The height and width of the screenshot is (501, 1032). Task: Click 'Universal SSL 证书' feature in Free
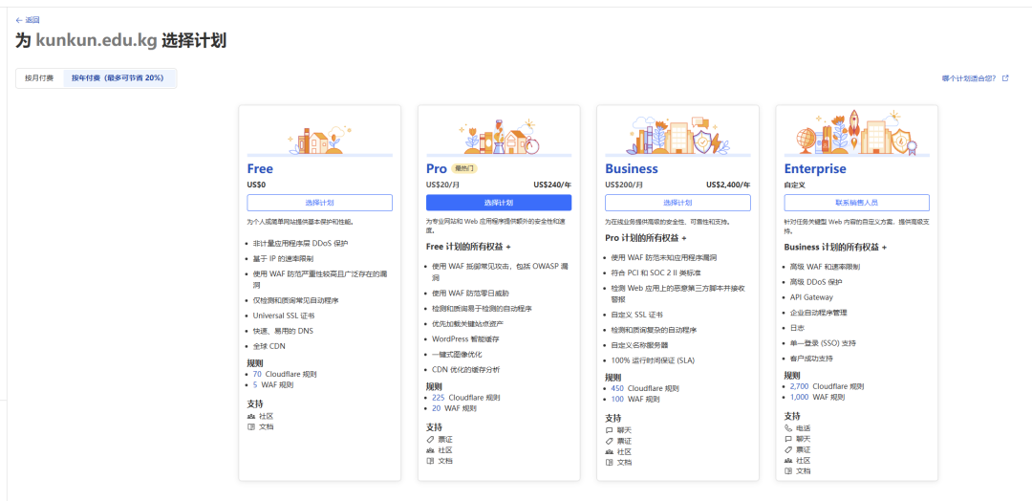coord(284,316)
